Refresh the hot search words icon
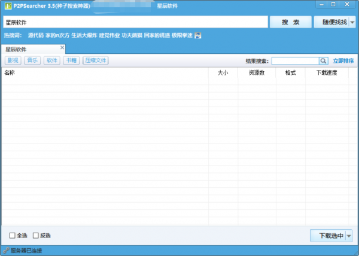Image resolution: width=359 pixels, height=256 pixels. [198, 35]
